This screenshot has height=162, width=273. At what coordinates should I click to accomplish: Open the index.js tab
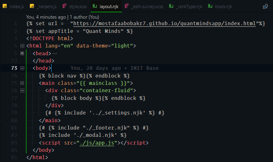(x=13, y=6)
